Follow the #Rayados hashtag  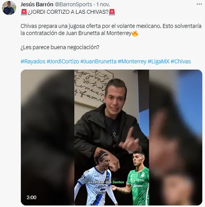pyautogui.click(x=33, y=61)
